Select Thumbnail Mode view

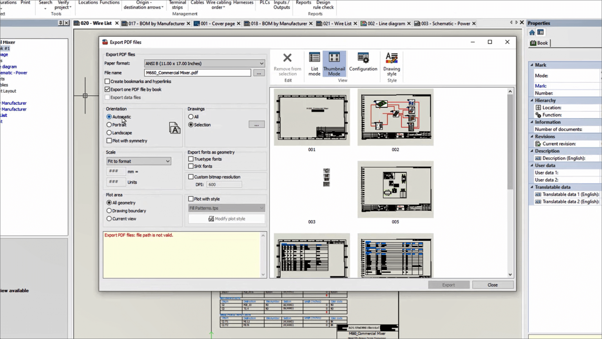(334, 63)
